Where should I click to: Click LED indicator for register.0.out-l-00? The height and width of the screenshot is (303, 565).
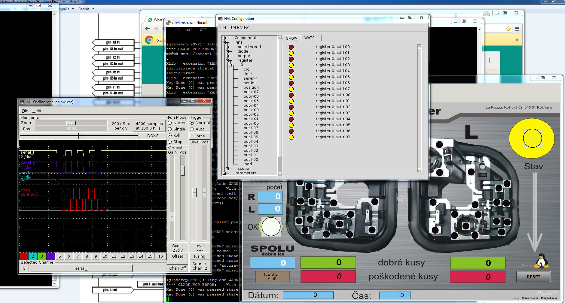pos(291,47)
